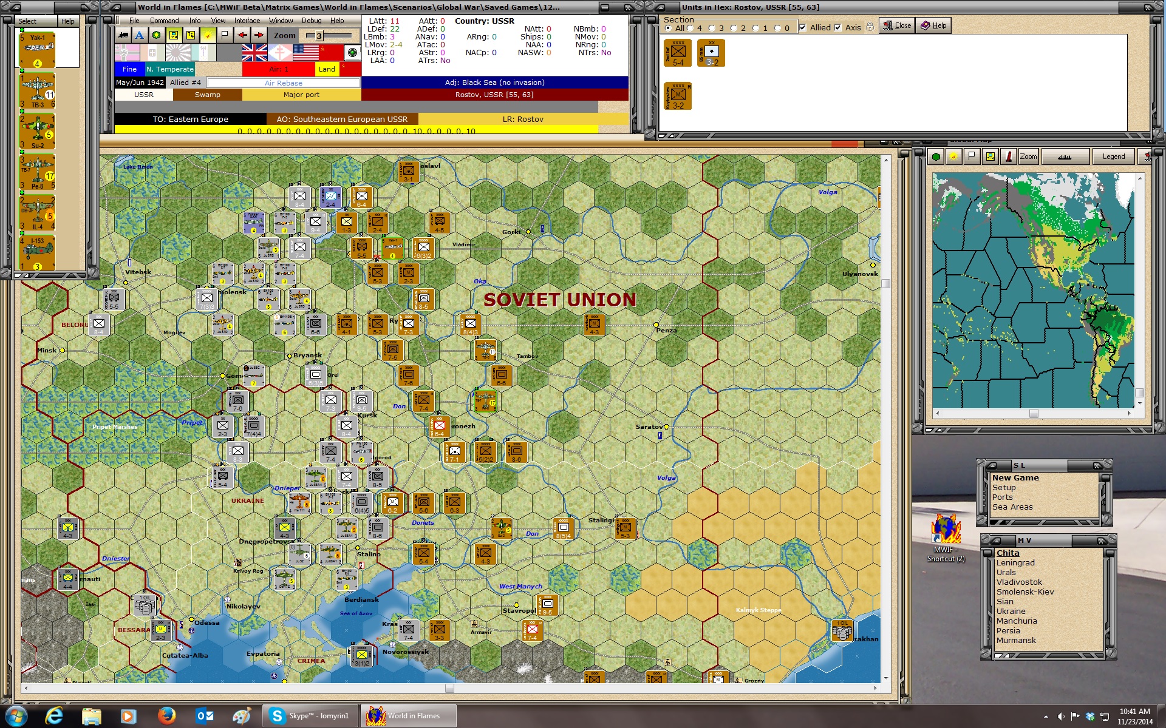This screenshot has height=728, width=1166.
Task: Click the Zoom button in Global Map
Action: point(1028,157)
